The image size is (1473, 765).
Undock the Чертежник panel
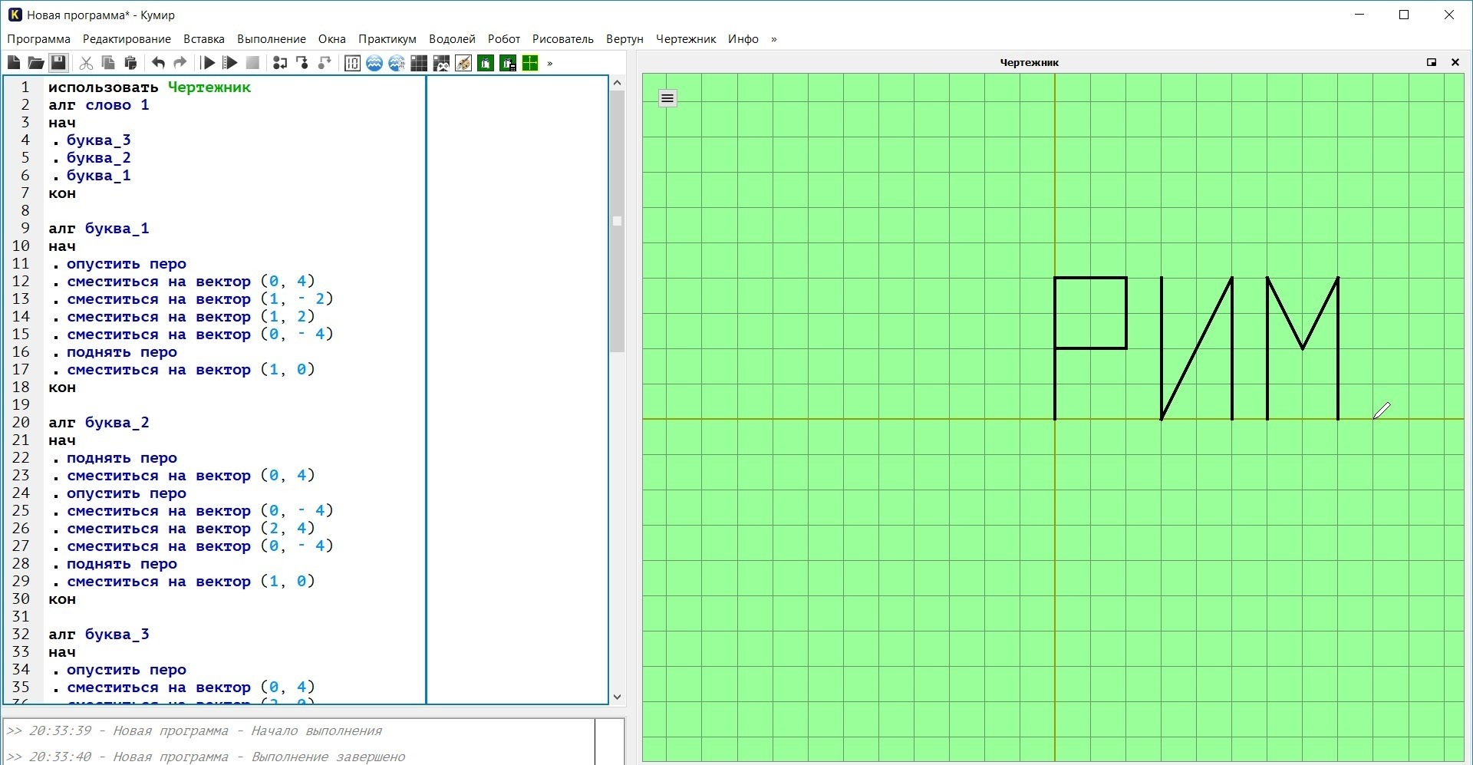1432,62
